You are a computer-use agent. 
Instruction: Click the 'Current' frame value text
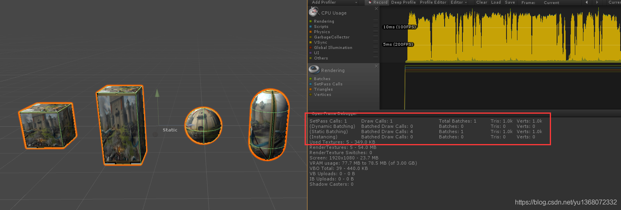coord(551,3)
